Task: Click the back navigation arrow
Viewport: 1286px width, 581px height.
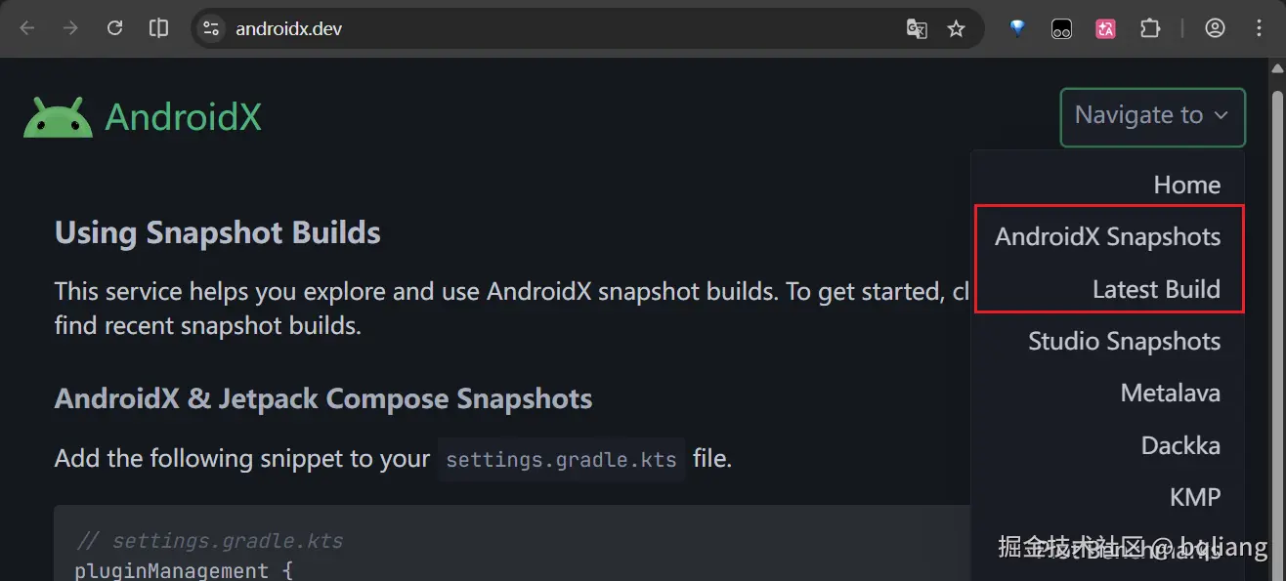Action: point(27,28)
